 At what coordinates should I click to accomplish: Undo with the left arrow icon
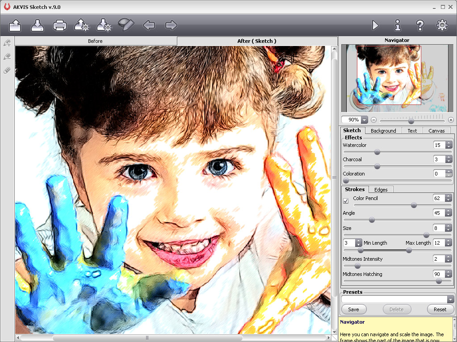click(149, 25)
